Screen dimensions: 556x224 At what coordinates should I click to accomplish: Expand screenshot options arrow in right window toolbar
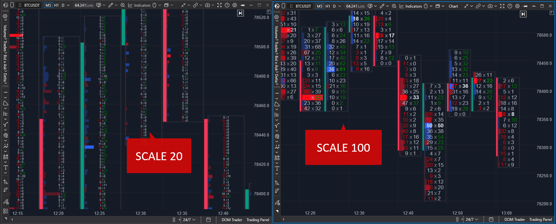pyautogui.click(x=496, y=6)
